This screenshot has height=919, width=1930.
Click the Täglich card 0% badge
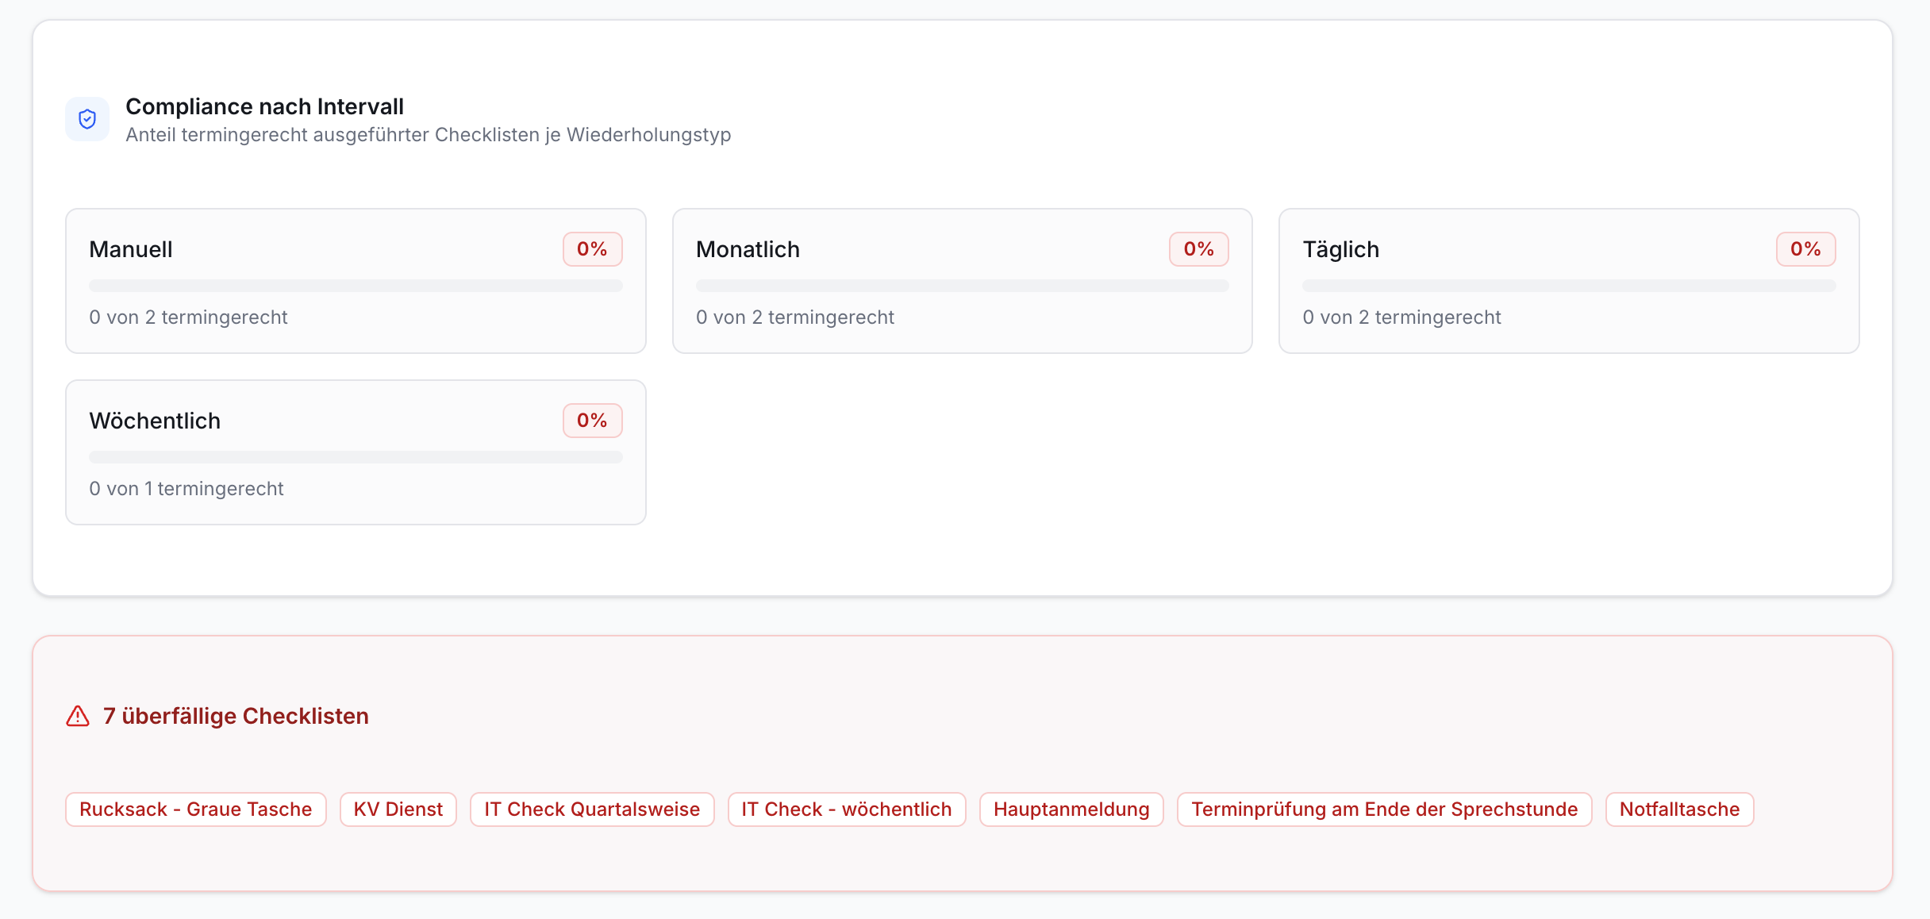point(1806,249)
